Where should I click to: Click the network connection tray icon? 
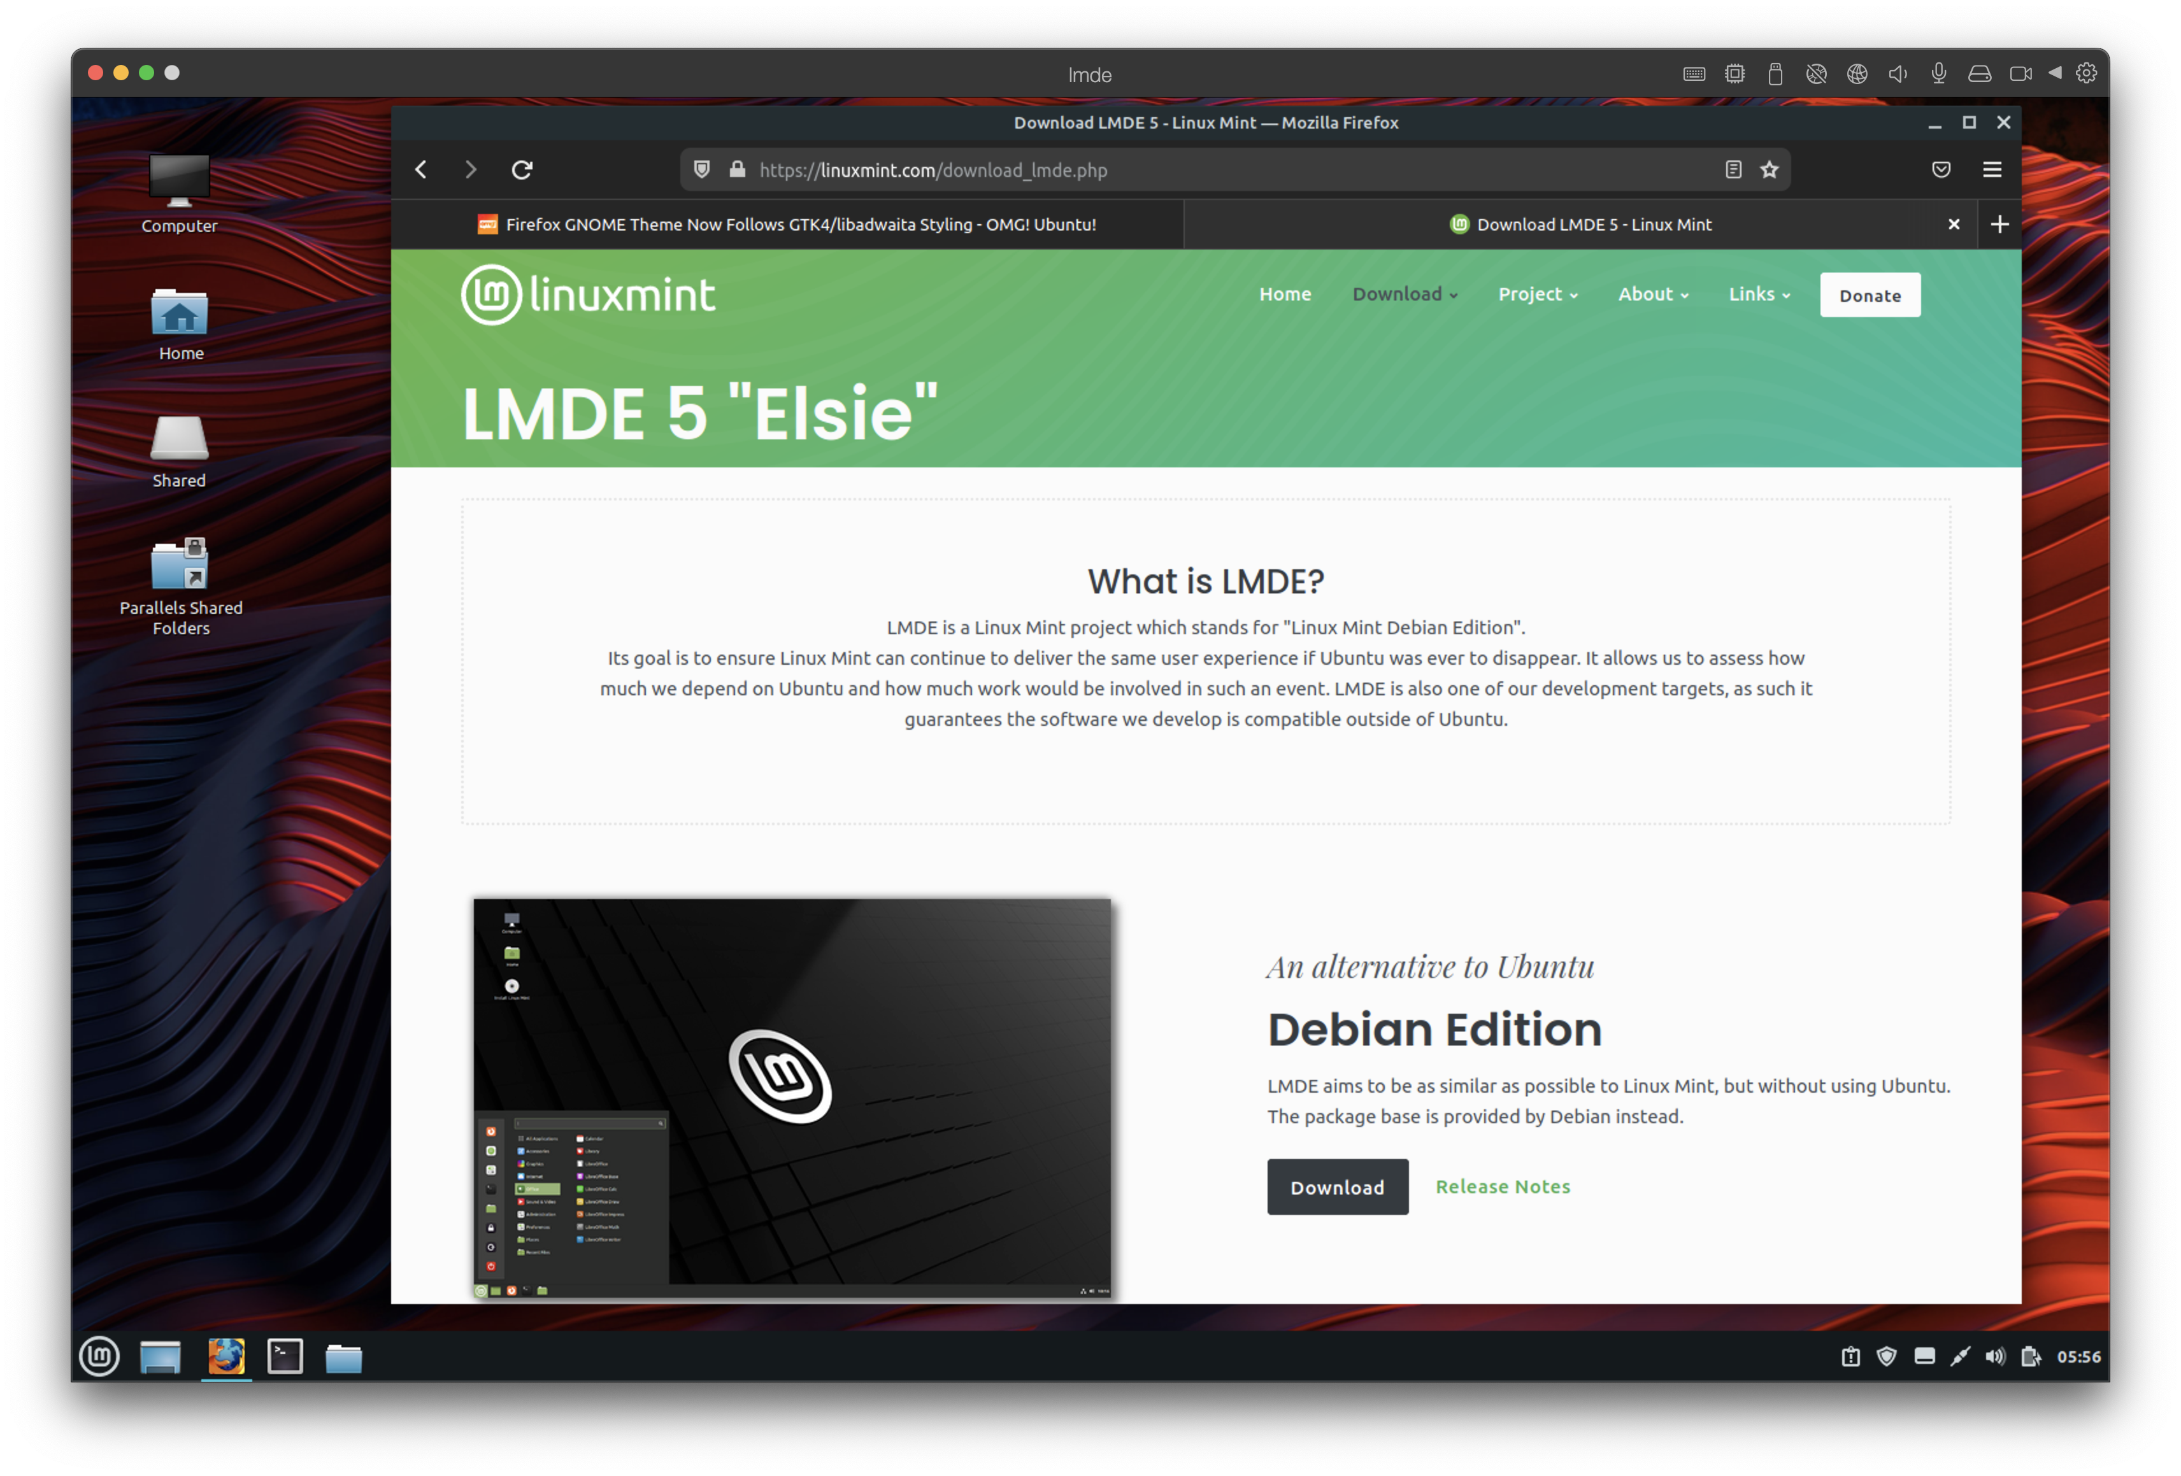point(1959,1357)
